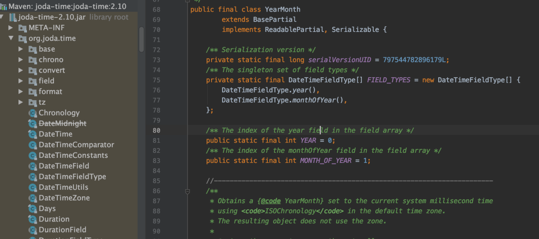
Task: Click the DateTimeZone class icon
Action: (x=32, y=198)
